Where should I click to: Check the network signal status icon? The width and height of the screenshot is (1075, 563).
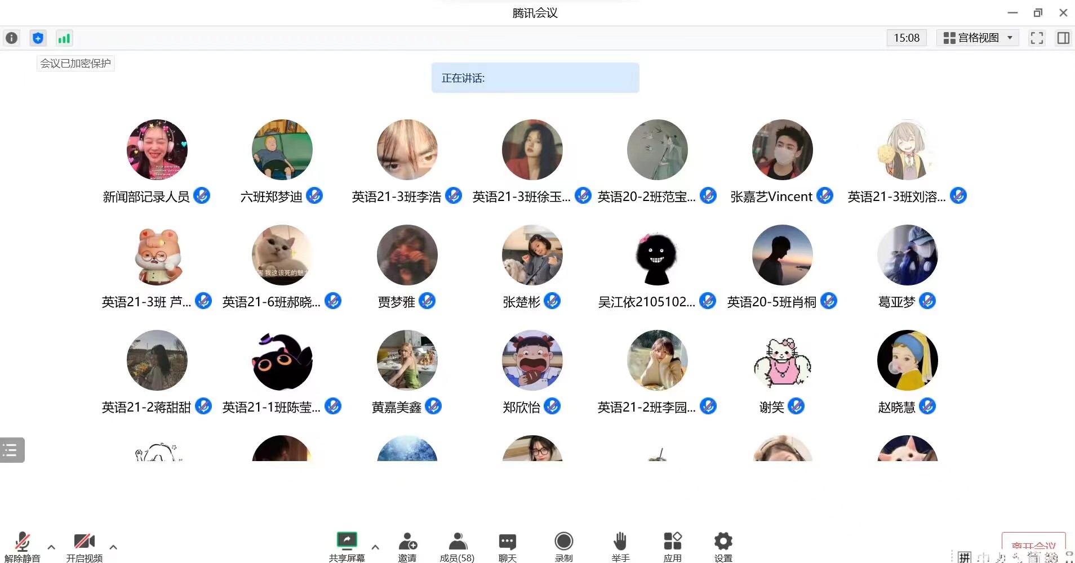click(64, 38)
